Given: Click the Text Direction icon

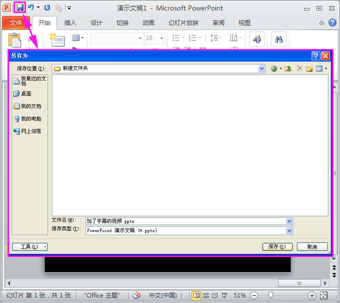Looking at the screenshot, I should point(234,38).
